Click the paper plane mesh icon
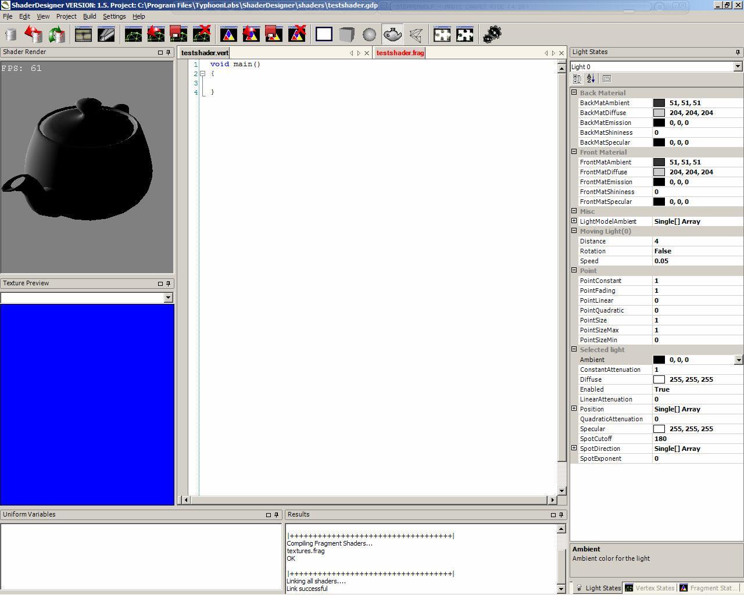The width and height of the screenshot is (744, 595). (x=416, y=34)
